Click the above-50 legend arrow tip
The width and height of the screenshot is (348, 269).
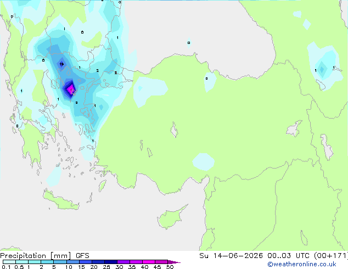coord(174,262)
